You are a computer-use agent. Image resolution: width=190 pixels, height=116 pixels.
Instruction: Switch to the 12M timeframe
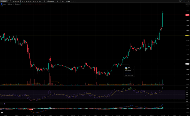click(40, 1)
